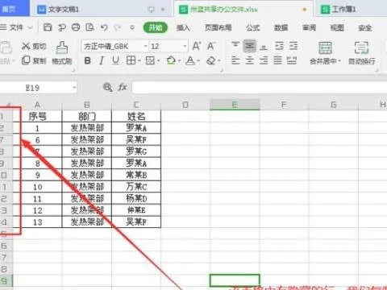Screen dimensions: 387x290
Task: Click the Save icon in quick access toolbar
Action: (48, 27)
